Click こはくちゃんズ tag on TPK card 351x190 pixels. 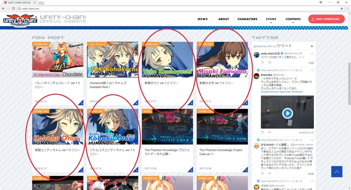(97, 44)
